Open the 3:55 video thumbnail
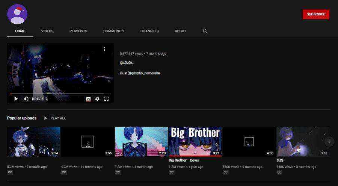Viewport: 338px width, 186px height. [88, 142]
